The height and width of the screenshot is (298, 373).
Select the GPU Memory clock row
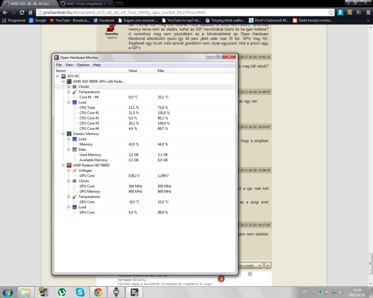click(145, 191)
